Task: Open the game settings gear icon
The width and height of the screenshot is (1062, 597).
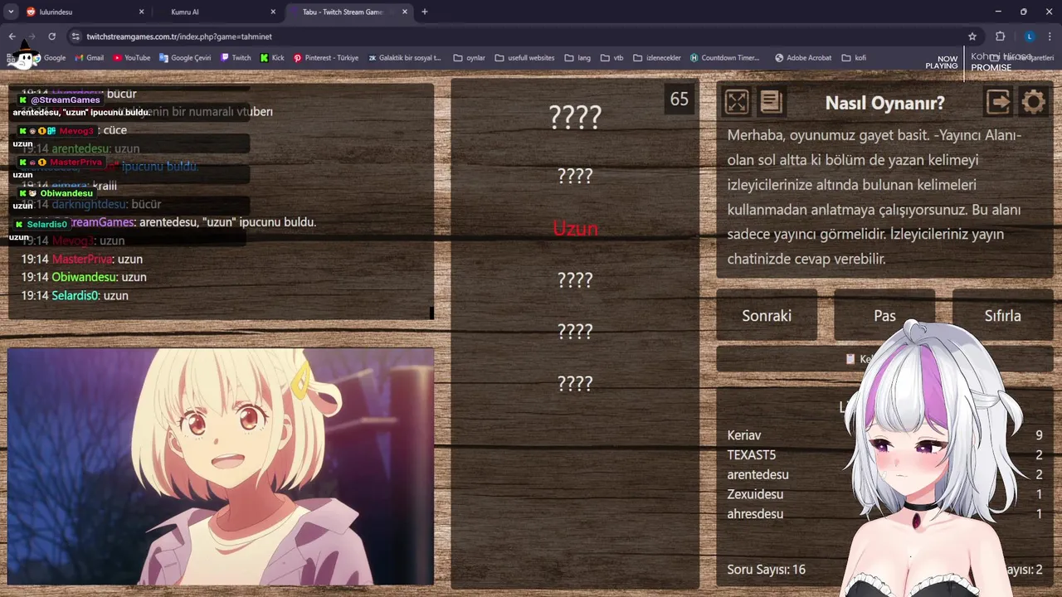Action: [1034, 102]
